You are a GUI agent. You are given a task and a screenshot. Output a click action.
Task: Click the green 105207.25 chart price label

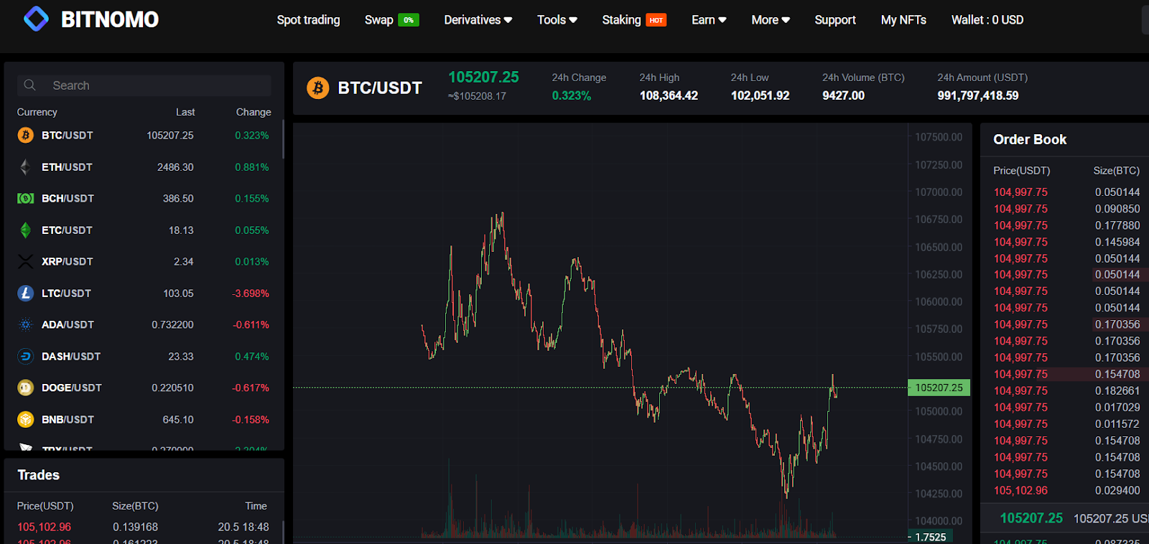[x=939, y=388]
